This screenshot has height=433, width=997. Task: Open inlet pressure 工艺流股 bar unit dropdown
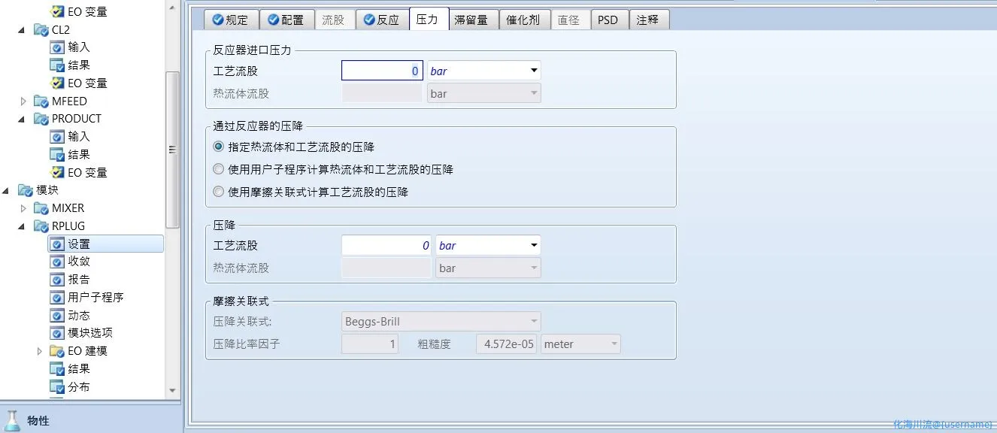(x=535, y=71)
